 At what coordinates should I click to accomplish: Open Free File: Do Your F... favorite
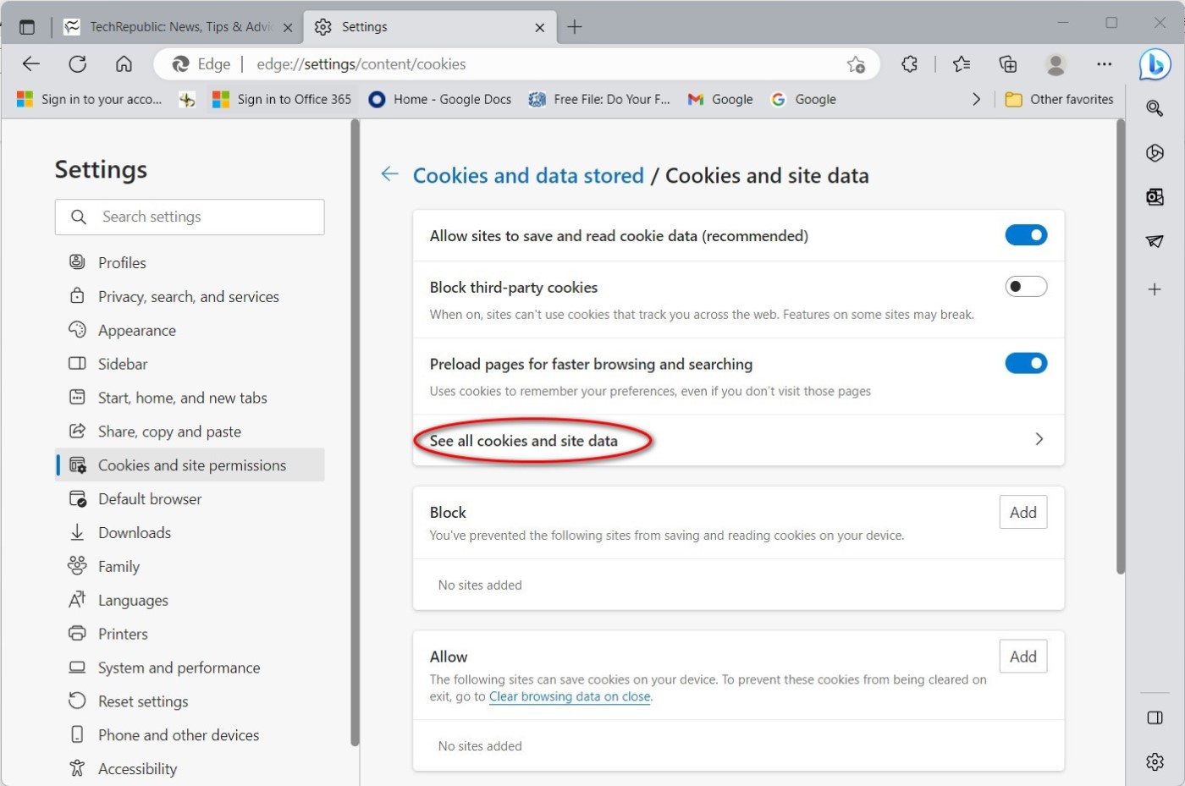(x=599, y=100)
